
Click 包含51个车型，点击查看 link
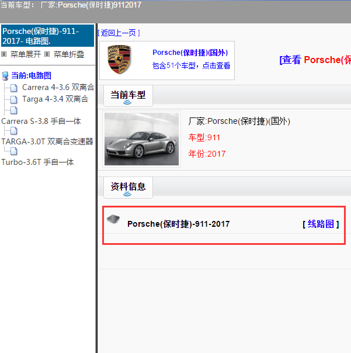[191, 65]
